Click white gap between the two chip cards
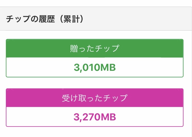 pos(95,83)
